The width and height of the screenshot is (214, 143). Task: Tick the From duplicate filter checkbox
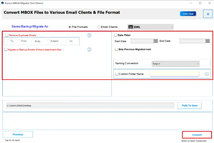(x=19, y=41)
